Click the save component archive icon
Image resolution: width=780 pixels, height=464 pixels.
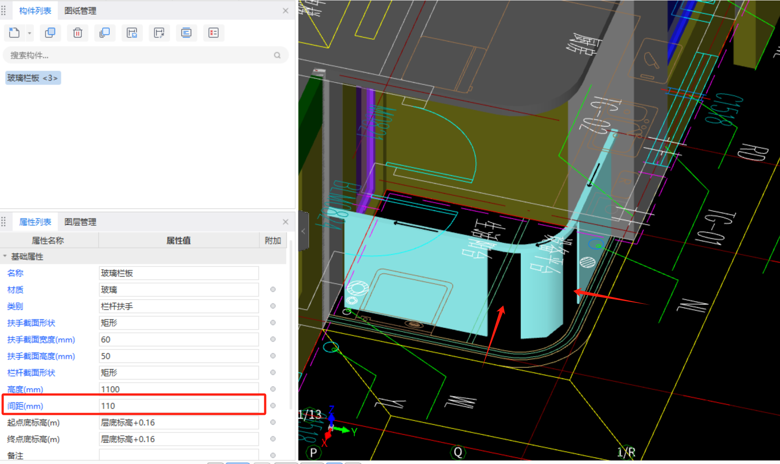pos(132,33)
